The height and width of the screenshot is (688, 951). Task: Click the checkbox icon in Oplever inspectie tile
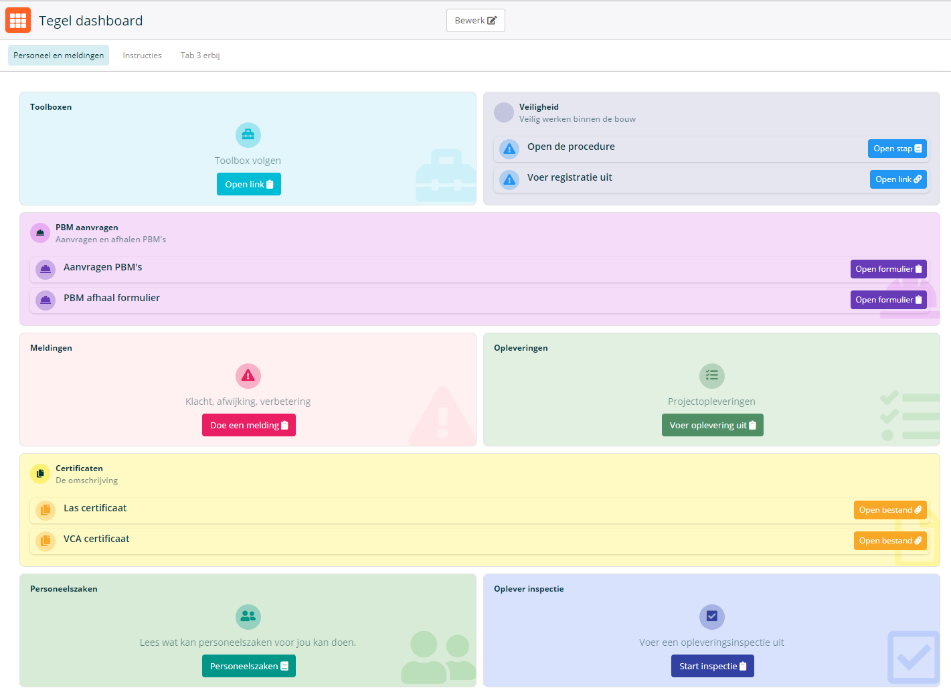pyautogui.click(x=711, y=617)
